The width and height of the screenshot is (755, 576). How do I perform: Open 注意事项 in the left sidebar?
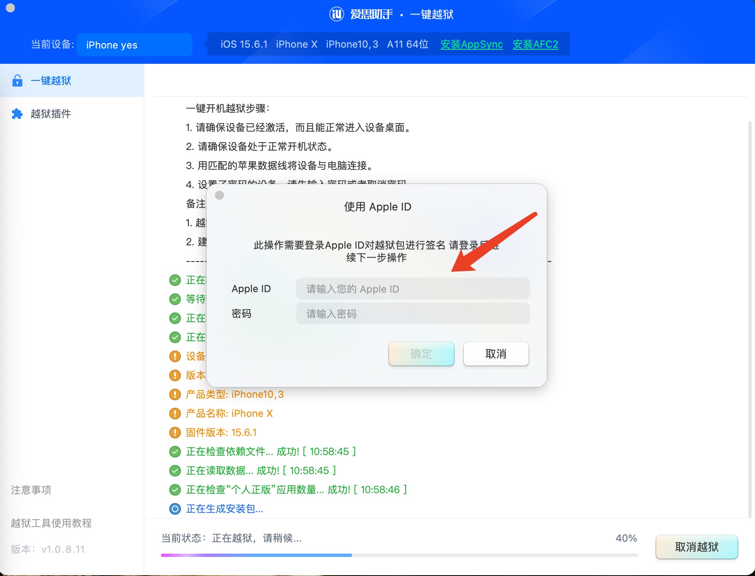click(31, 490)
